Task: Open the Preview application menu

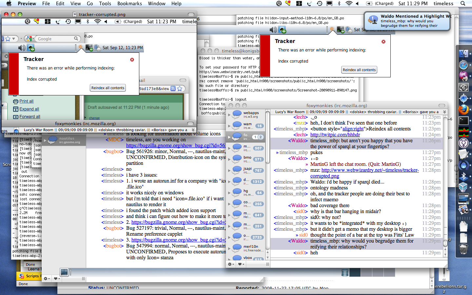Action: [27, 4]
